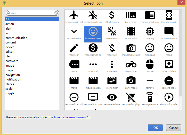Select the movie creation icon
Viewport: 187px width, 135px height.
[93, 81]
